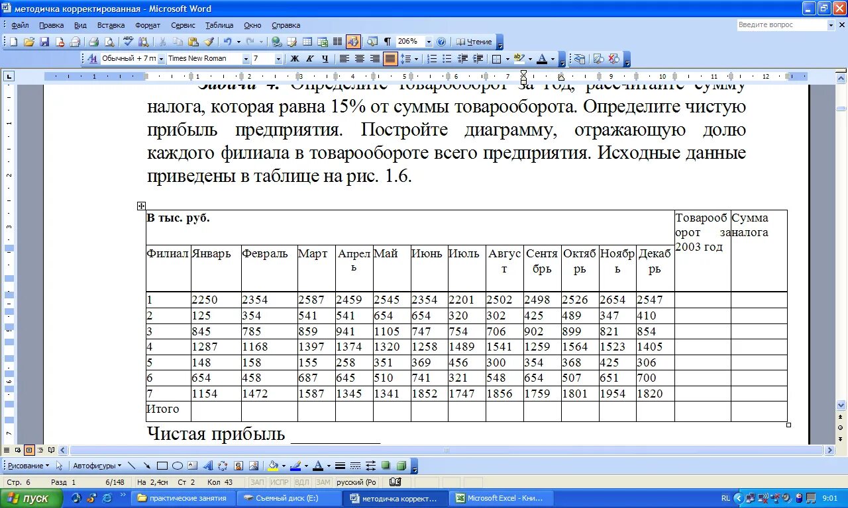Click the Чтение reading mode button

(474, 42)
